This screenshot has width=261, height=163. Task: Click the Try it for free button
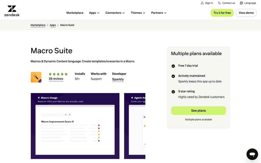[x=222, y=13]
